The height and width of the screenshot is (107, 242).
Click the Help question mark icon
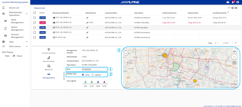click(x=3, y=42)
